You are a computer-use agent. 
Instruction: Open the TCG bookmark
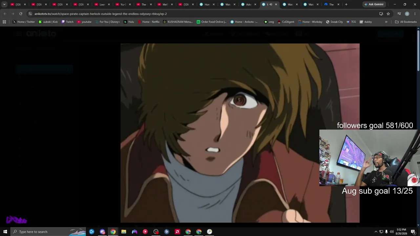[351, 22]
